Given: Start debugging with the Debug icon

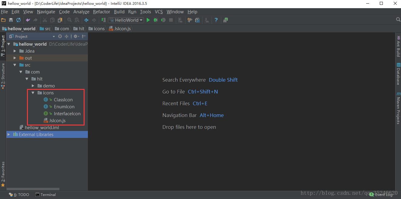Looking at the screenshot, I should pos(155,20).
